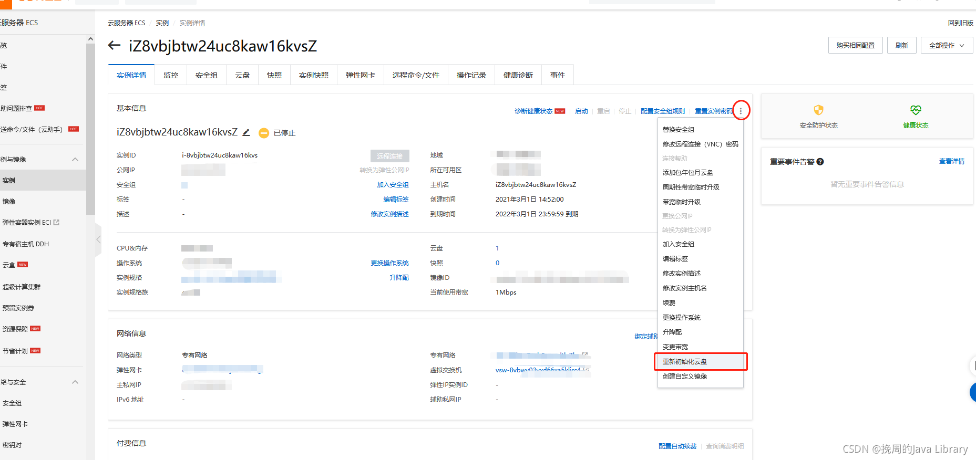Screen dimensions: 976x460
Task: Click cloud disk count 1 link
Action: (497, 248)
